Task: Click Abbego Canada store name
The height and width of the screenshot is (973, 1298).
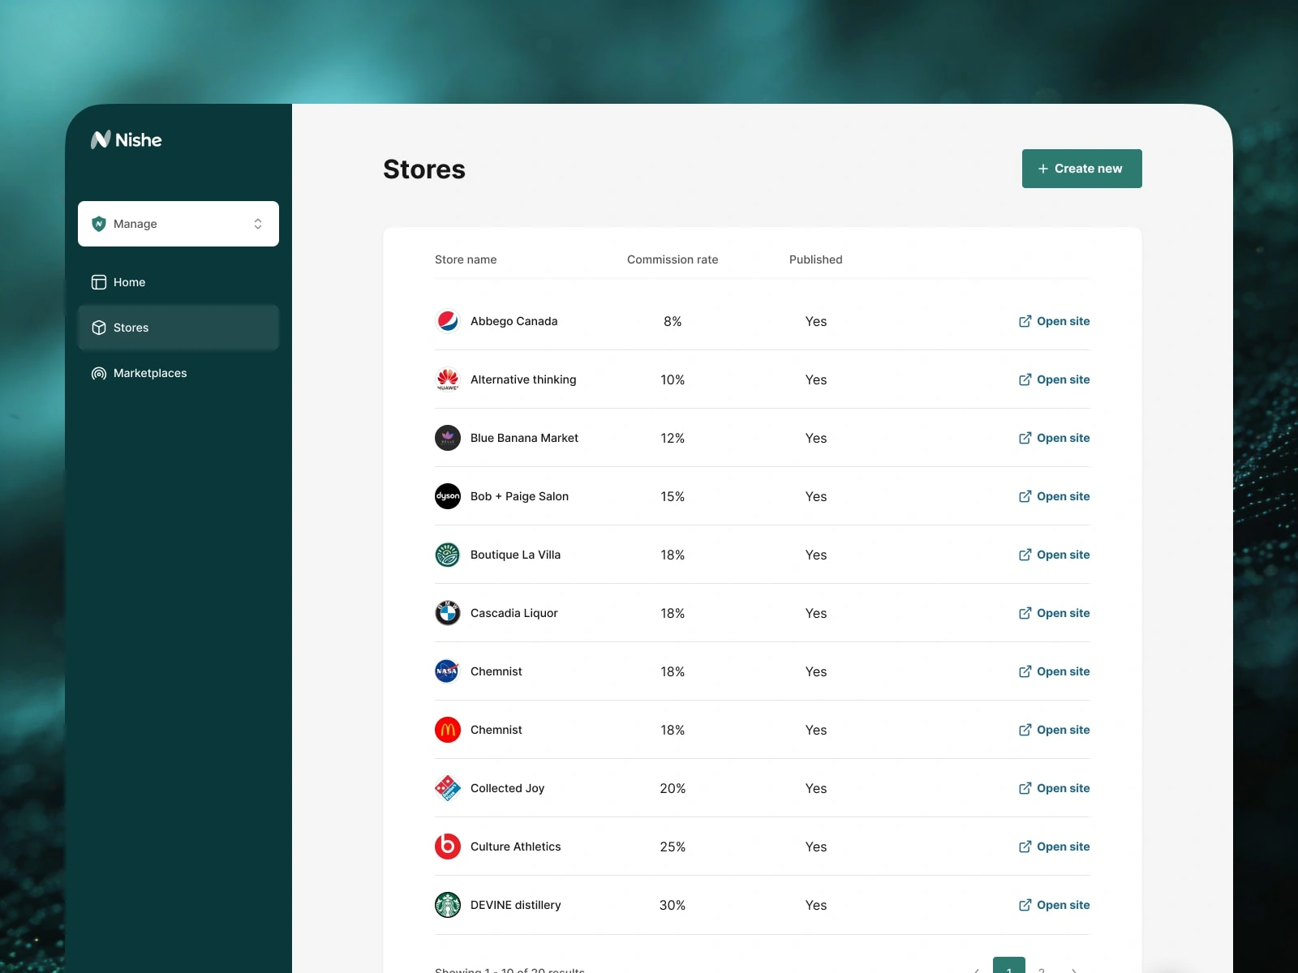Action: (x=514, y=321)
